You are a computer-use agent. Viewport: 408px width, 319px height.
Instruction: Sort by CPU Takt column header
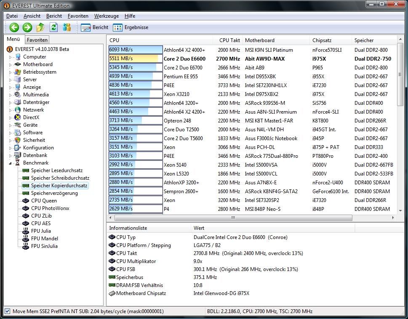[x=227, y=40]
